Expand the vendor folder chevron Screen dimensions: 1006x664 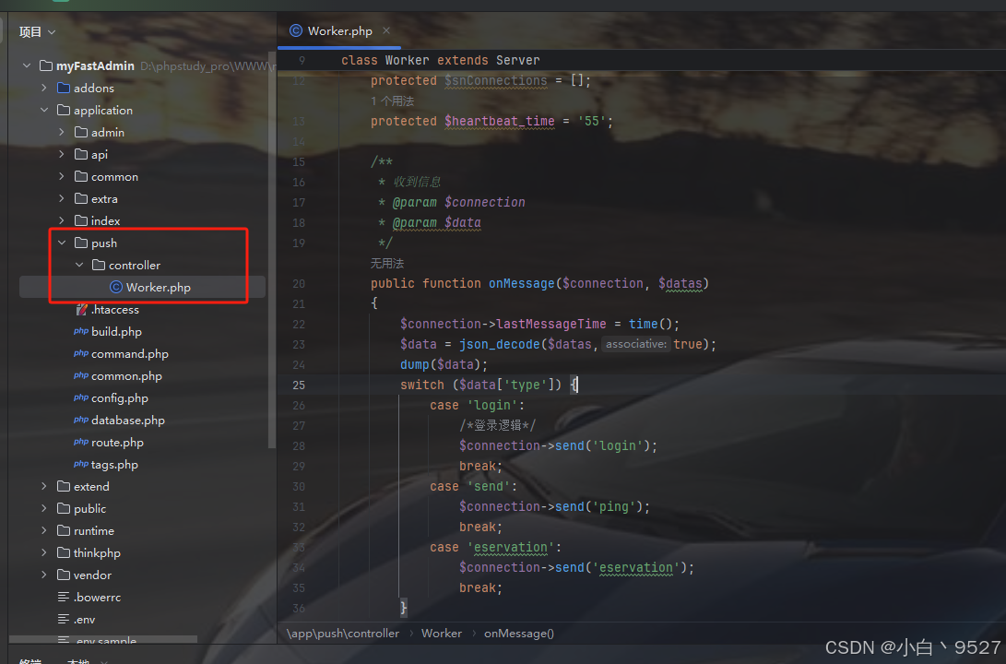tap(44, 575)
